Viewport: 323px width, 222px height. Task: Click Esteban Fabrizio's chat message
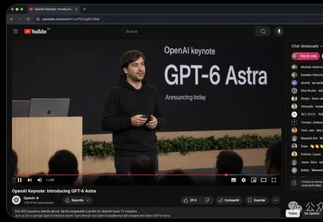point(307,75)
